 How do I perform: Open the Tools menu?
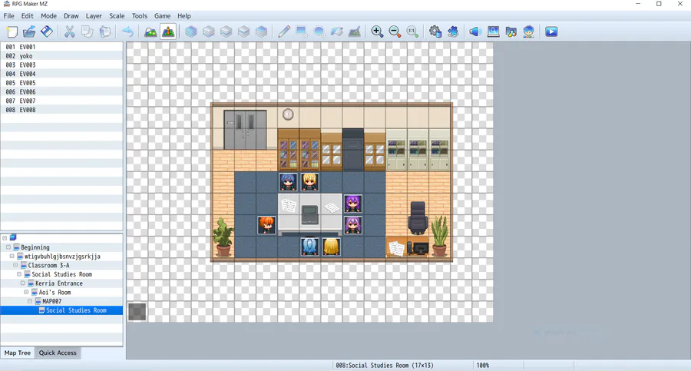click(139, 16)
